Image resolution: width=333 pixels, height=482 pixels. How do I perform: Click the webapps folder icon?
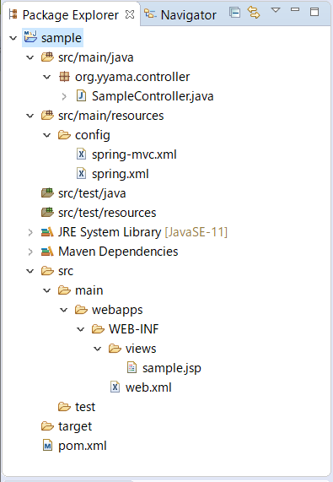[81, 310]
